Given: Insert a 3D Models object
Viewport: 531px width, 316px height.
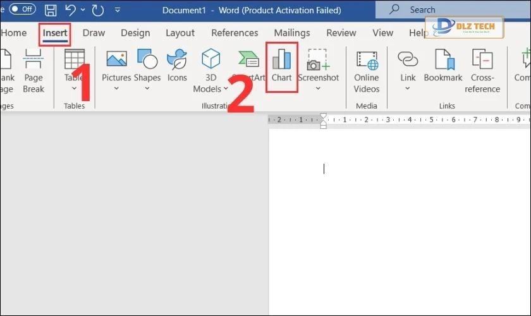Looking at the screenshot, I should (x=211, y=61).
